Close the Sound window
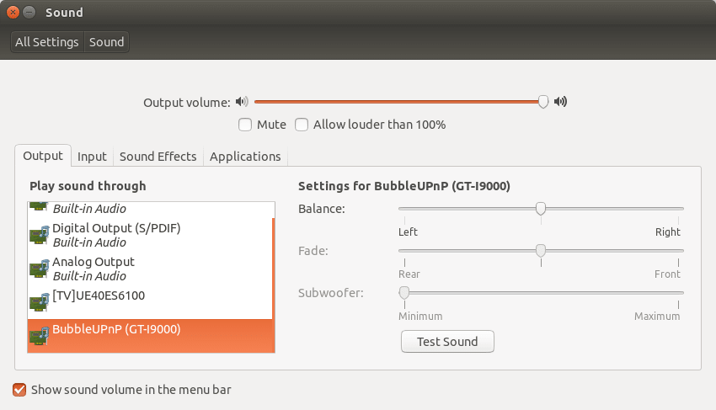 coord(13,13)
